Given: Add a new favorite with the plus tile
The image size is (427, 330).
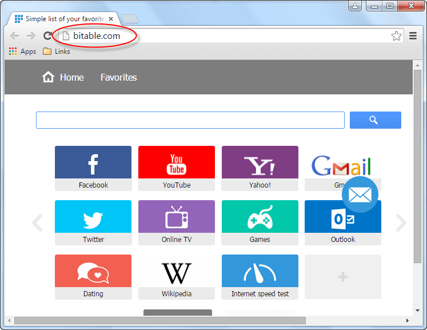Looking at the screenshot, I should 343,277.
